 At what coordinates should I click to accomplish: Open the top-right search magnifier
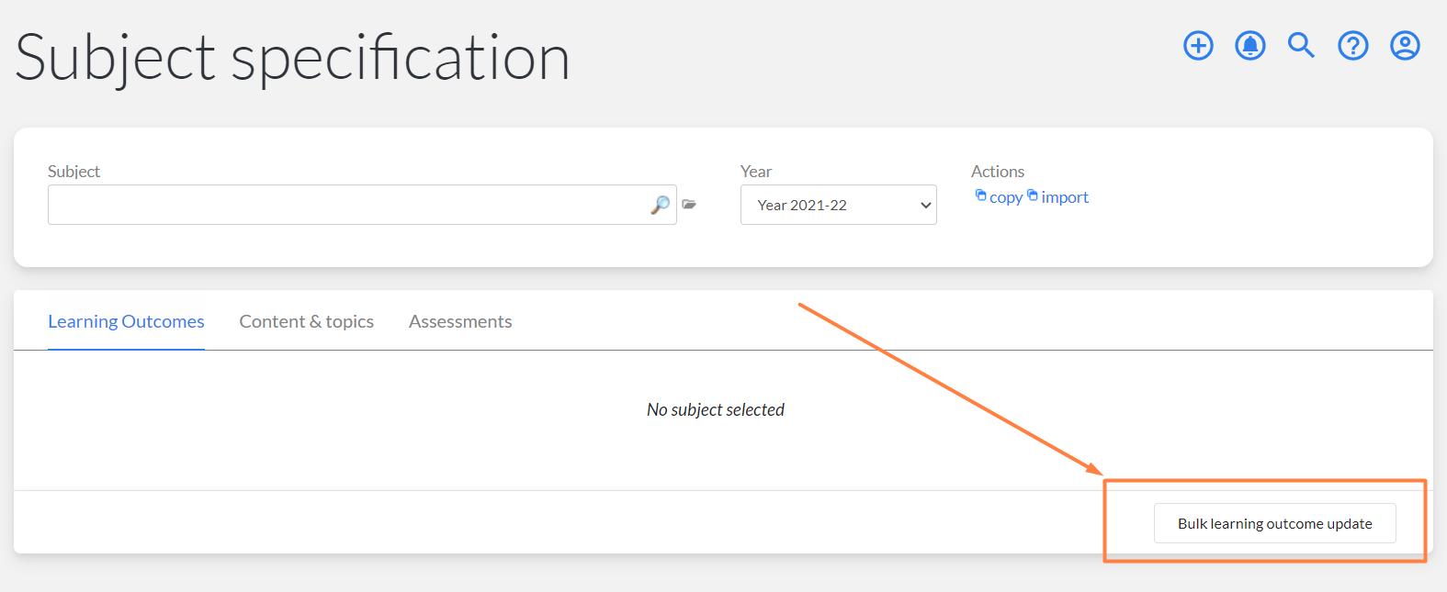(x=1301, y=45)
